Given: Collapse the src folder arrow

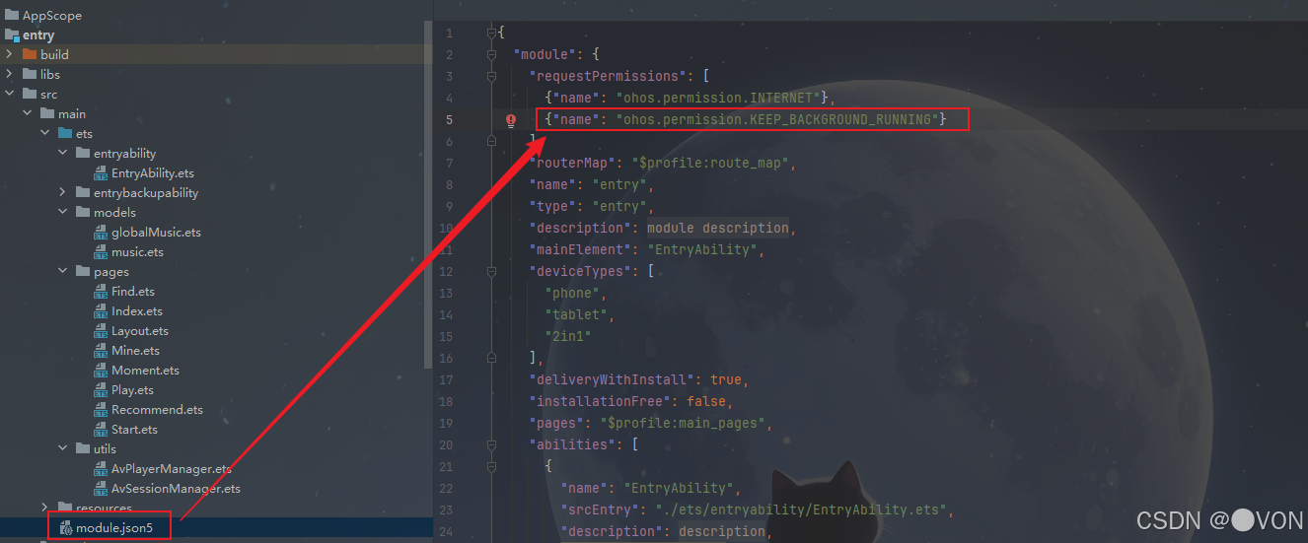Looking at the screenshot, I should (10, 94).
